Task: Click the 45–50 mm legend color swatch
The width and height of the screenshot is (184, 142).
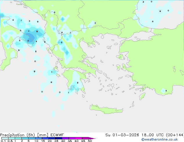Action: point(85,138)
